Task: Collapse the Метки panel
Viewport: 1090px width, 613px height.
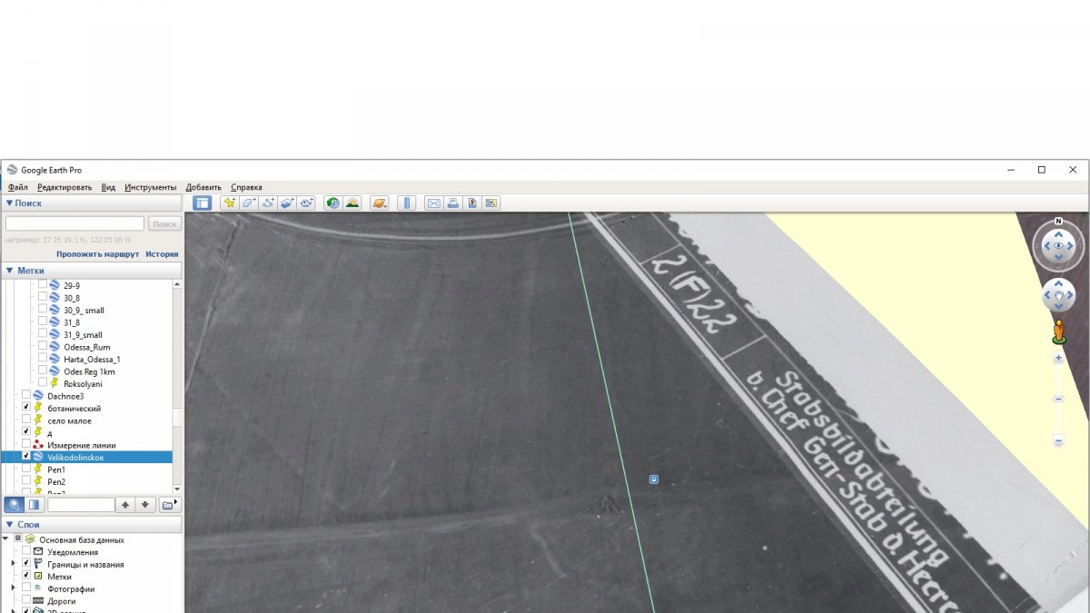Action: (x=9, y=271)
